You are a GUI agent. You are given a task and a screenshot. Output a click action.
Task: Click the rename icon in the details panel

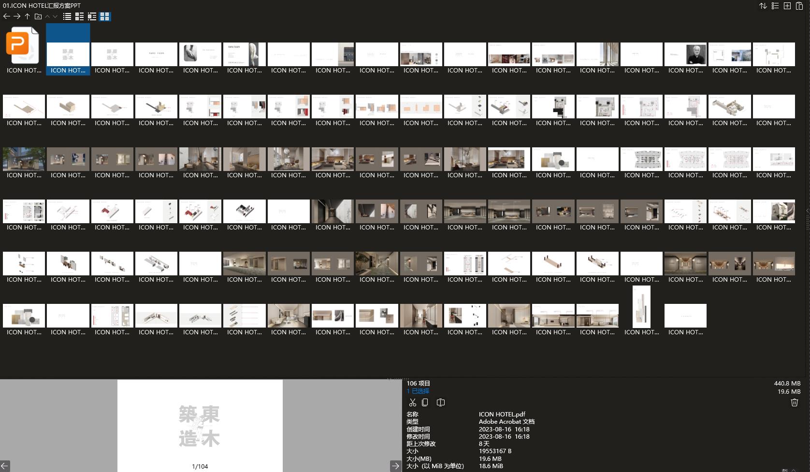point(440,402)
